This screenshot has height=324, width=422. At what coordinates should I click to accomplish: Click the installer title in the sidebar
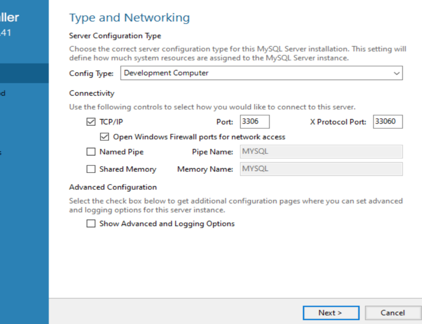pyautogui.click(x=9, y=17)
